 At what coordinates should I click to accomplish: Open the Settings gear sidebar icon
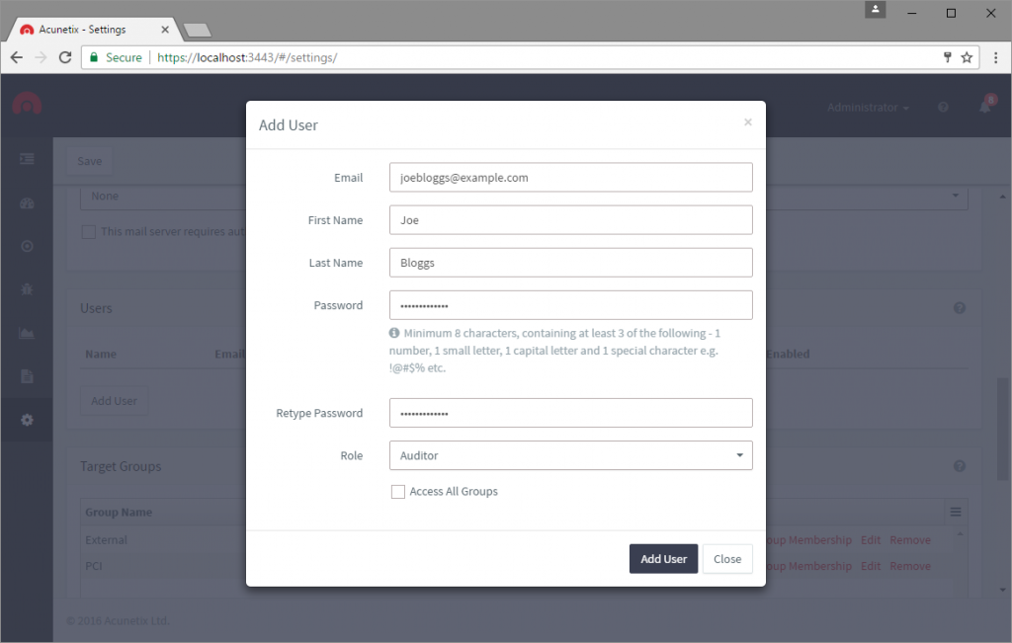[x=27, y=420]
